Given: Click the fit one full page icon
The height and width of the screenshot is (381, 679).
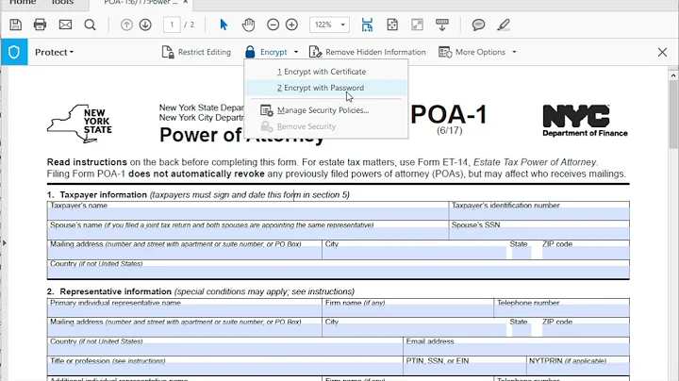Looking at the screenshot, I should point(392,25).
